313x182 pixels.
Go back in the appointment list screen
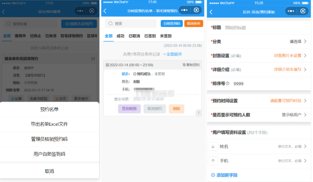click(x=105, y=11)
